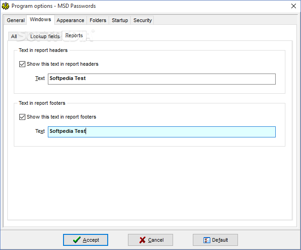Select the Windows tab
Screen dimensions: 301x250
(x=41, y=20)
